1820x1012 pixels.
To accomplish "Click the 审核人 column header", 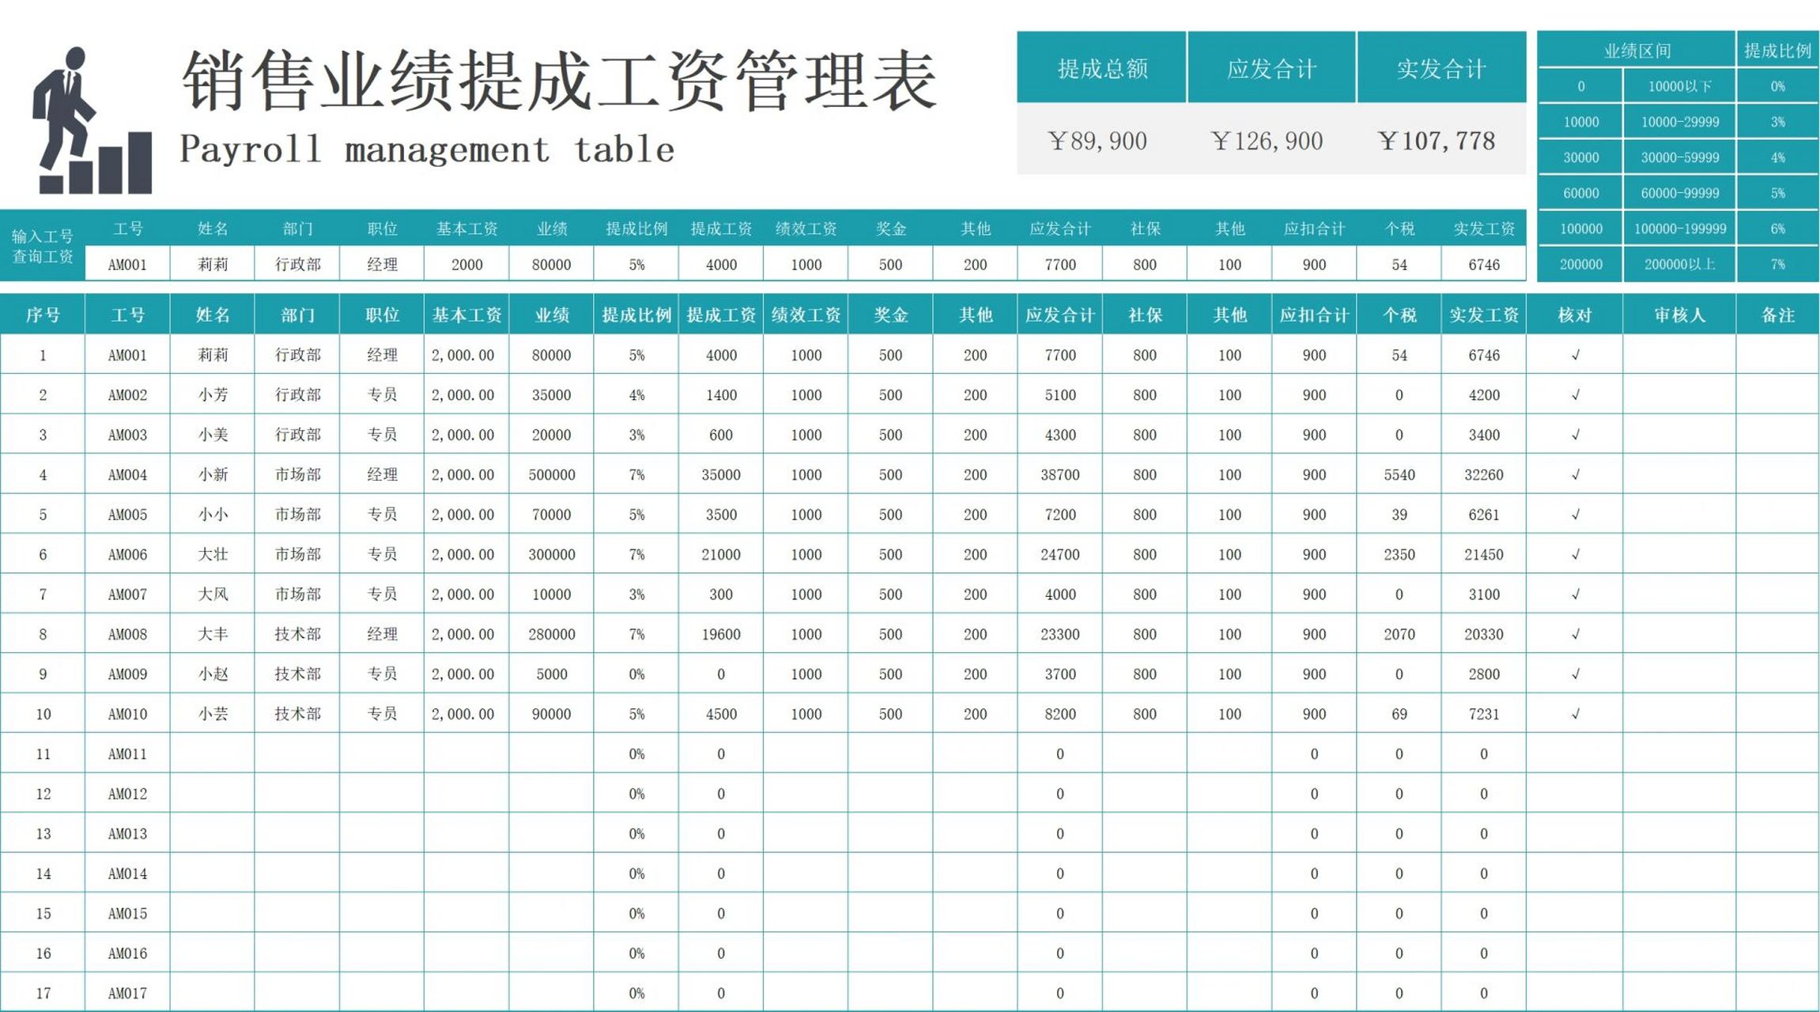I will coord(1679,315).
